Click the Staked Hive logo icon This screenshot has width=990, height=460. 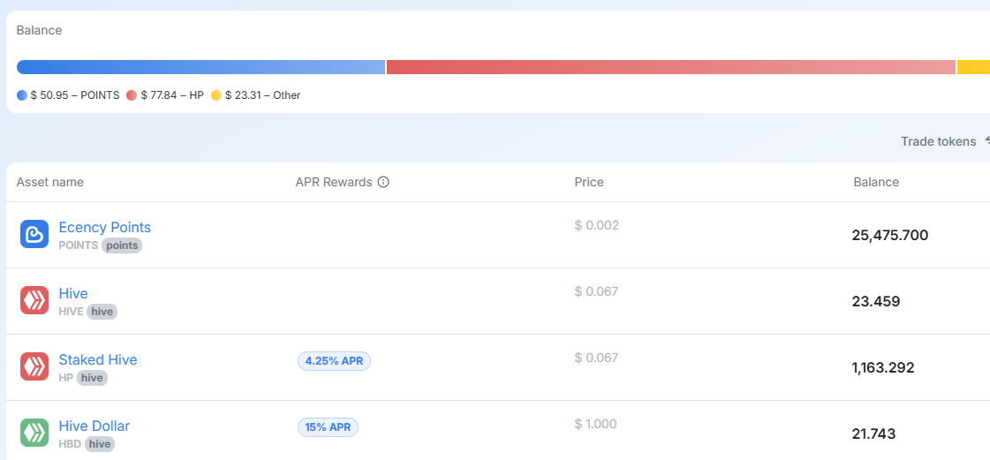34,366
